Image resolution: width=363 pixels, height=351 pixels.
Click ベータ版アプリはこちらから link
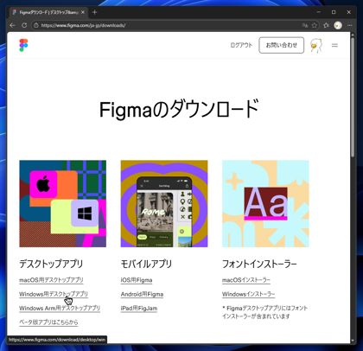pos(48,322)
